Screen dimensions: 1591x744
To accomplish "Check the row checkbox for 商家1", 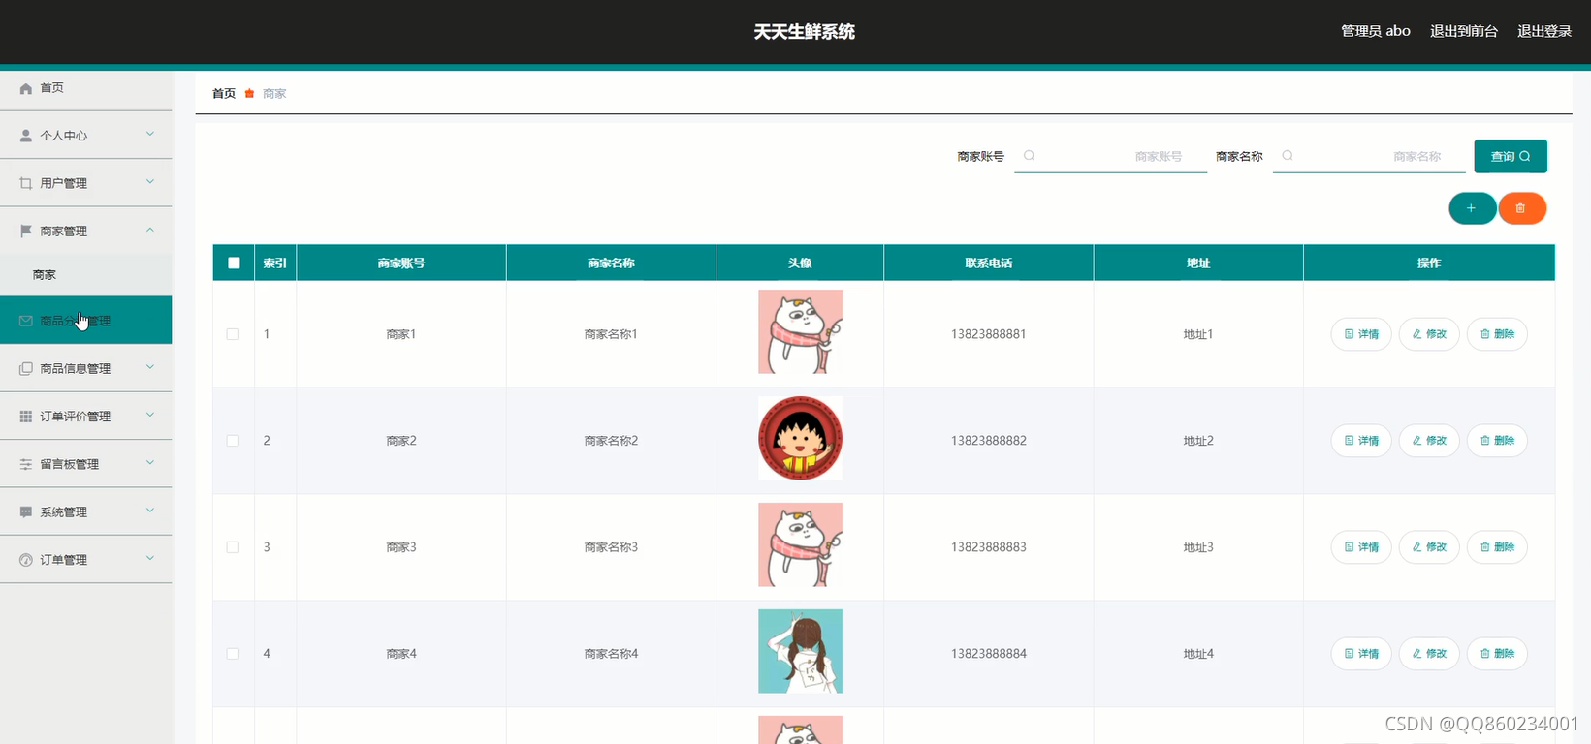I will point(233,334).
